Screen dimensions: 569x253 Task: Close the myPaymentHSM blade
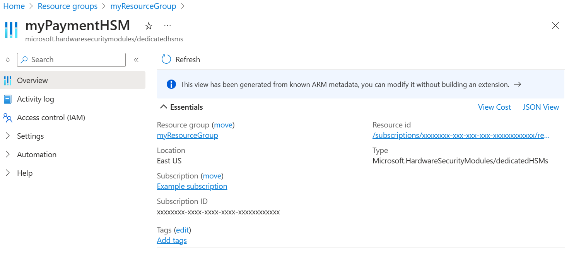[x=555, y=26]
